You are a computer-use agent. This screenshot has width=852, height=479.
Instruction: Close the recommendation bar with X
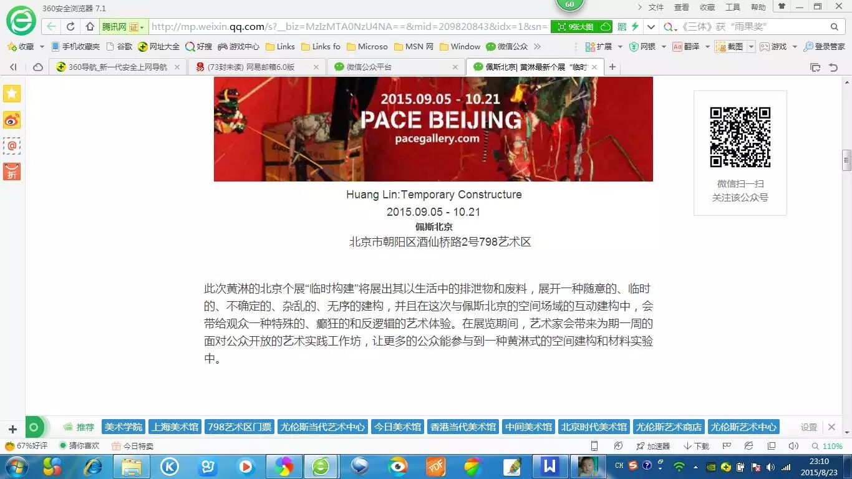point(831,427)
